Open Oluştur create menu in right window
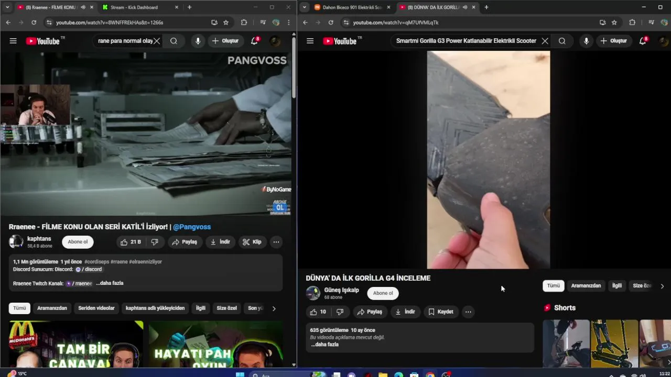 [x=614, y=41]
